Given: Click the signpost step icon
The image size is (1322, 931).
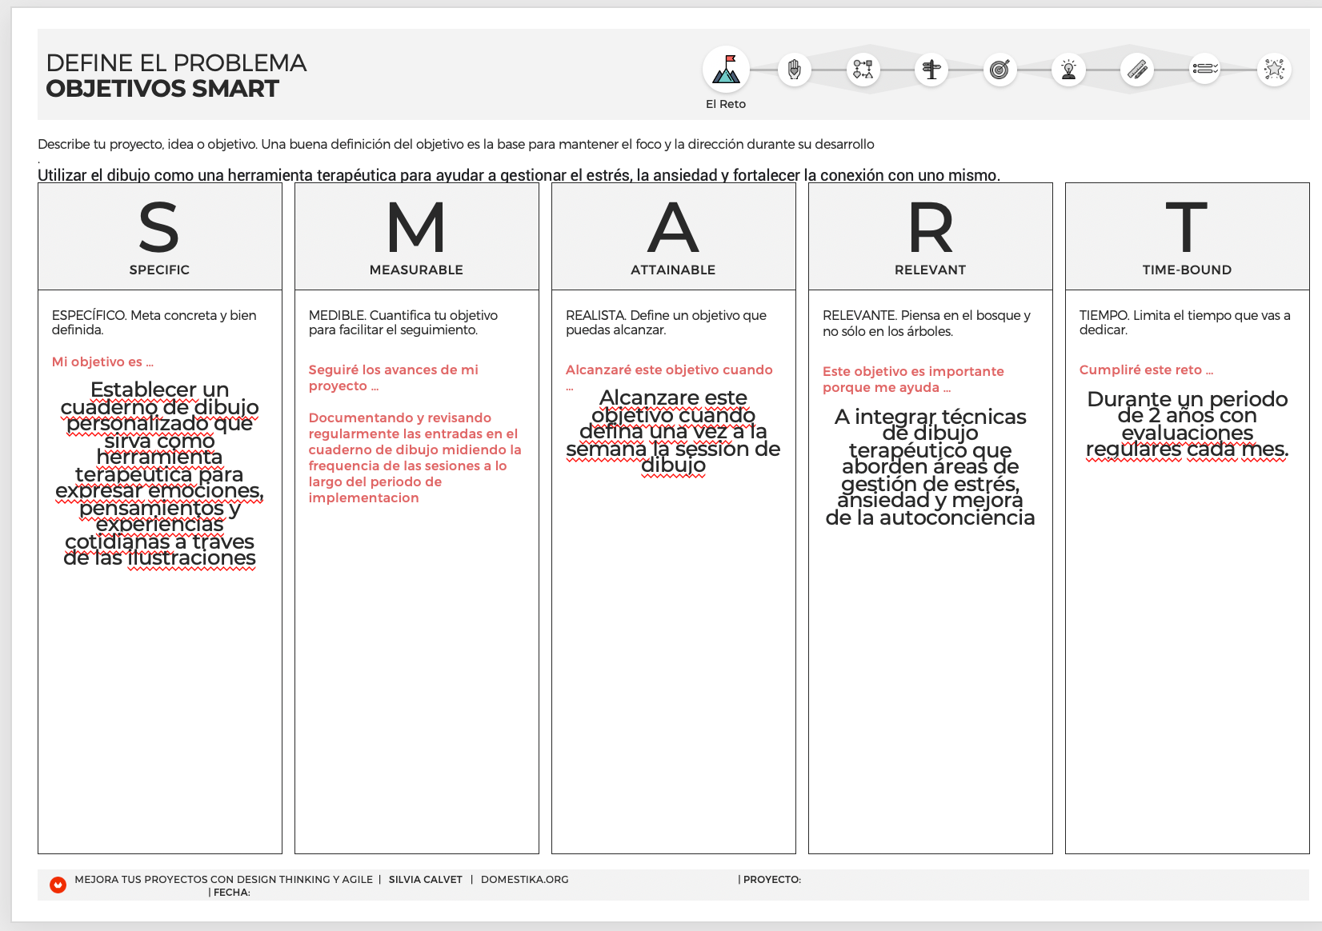Looking at the screenshot, I should 931,70.
